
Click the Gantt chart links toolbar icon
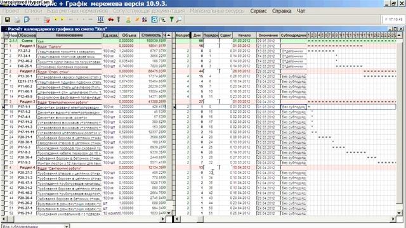coord(163,20)
